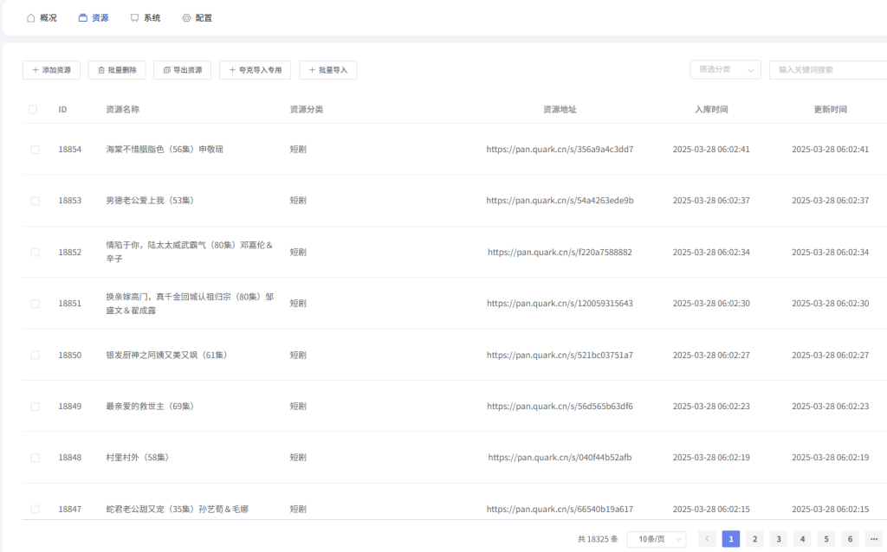Go to previous page using left arrow
The width and height of the screenshot is (887, 552).
pyautogui.click(x=707, y=539)
